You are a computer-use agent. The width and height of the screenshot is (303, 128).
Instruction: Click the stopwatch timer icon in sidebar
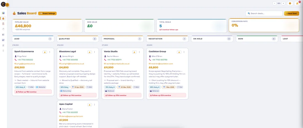[x=3, y=29]
